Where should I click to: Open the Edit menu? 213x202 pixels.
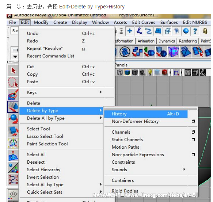click(25, 22)
